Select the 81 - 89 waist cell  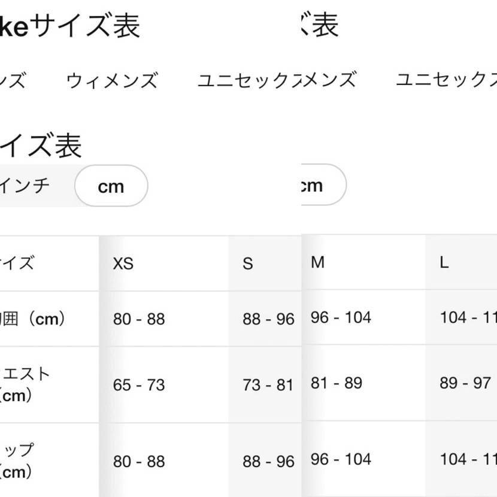pos(337,383)
